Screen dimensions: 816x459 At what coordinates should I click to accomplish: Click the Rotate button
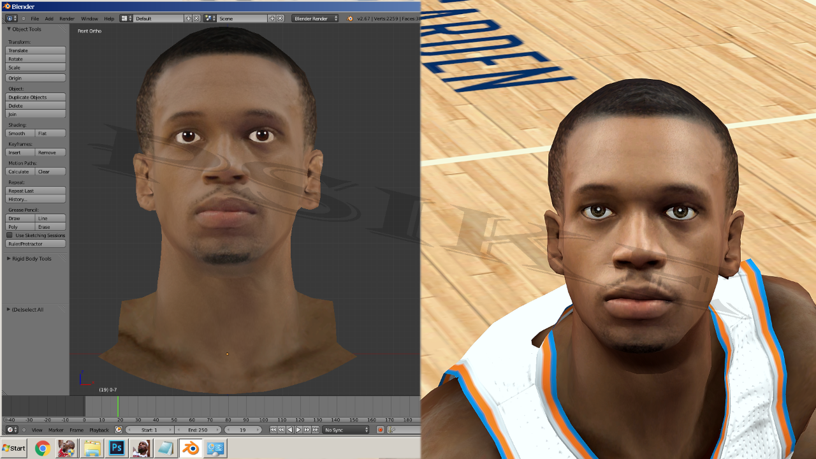click(36, 59)
